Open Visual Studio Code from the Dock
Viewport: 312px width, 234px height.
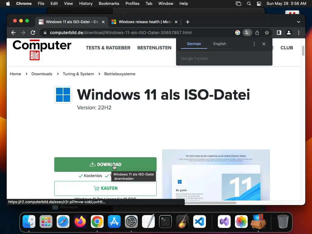pyautogui.click(x=200, y=222)
